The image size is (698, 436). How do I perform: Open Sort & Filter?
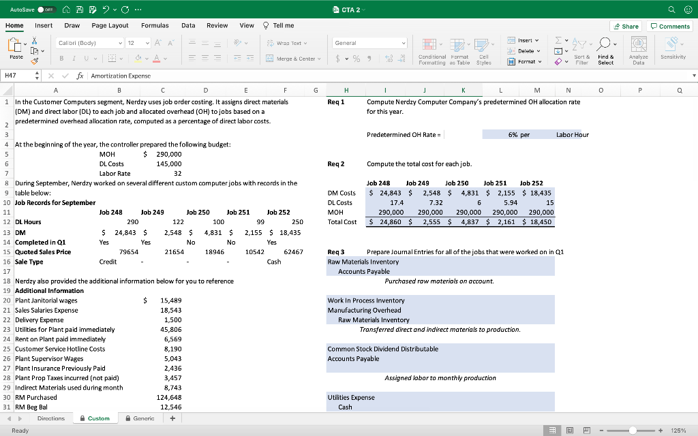(582, 52)
